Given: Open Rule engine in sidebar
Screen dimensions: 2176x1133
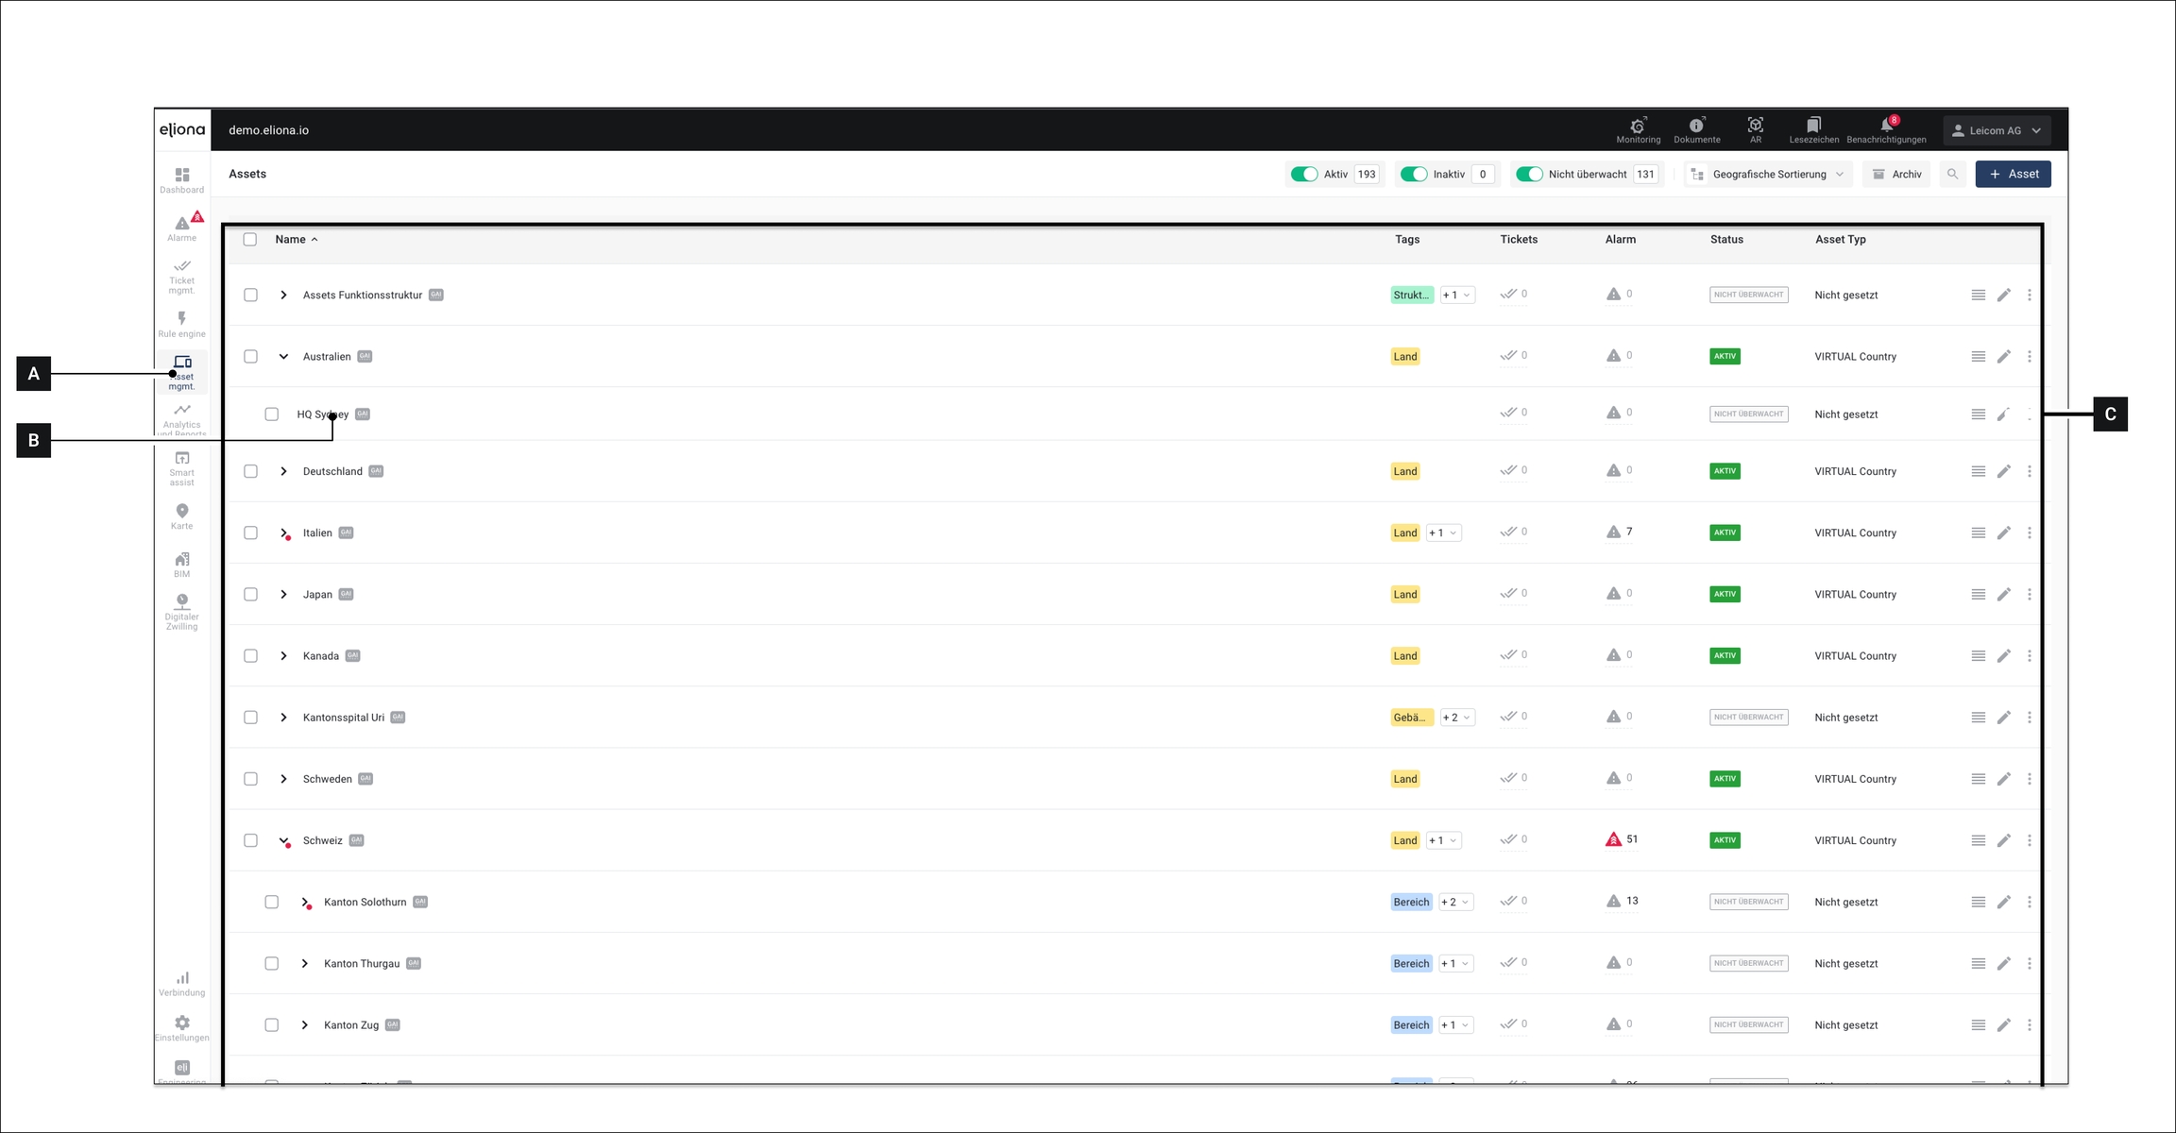Looking at the screenshot, I should coord(181,324).
